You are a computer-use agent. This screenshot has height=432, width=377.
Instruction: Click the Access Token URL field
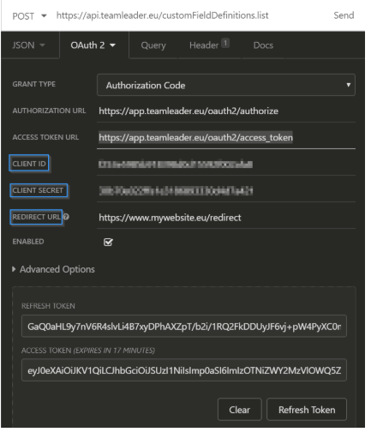pyautogui.click(x=226, y=137)
